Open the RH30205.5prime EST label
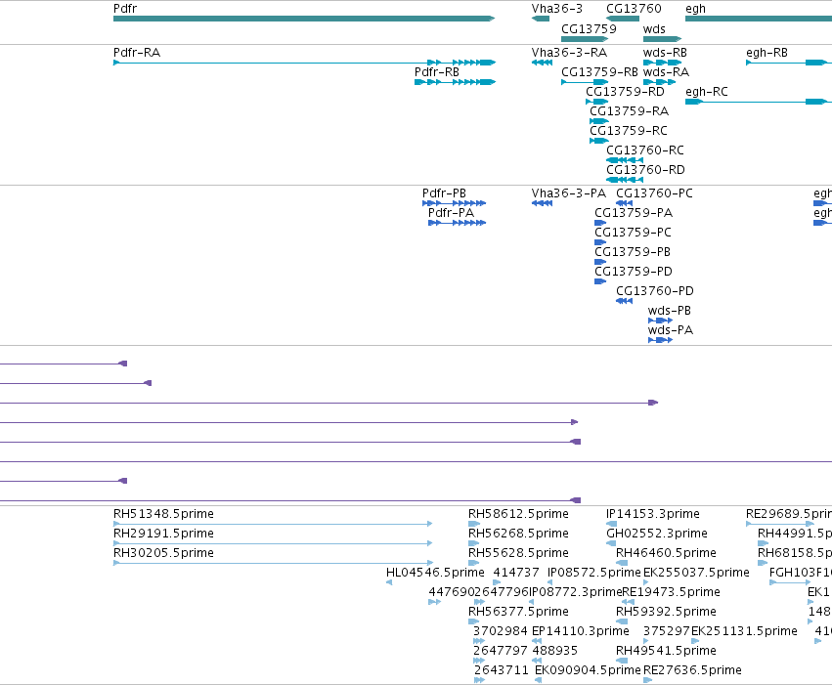 click(163, 553)
